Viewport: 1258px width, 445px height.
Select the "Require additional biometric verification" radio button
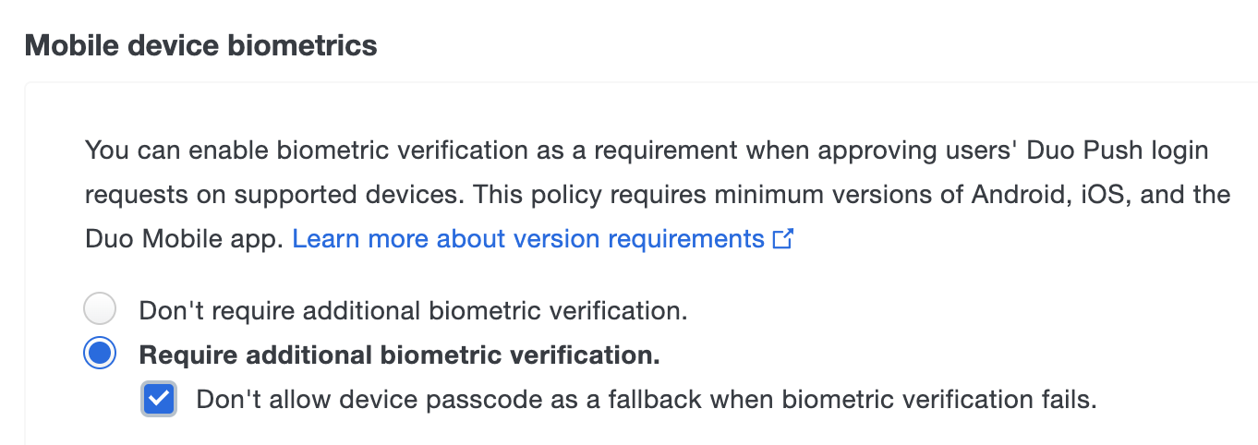click(100, 354)
